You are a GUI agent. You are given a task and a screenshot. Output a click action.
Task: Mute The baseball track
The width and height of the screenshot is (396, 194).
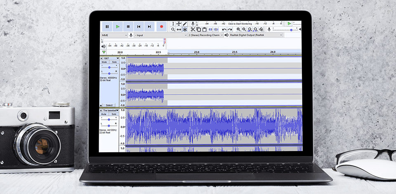tap(104, 114)
